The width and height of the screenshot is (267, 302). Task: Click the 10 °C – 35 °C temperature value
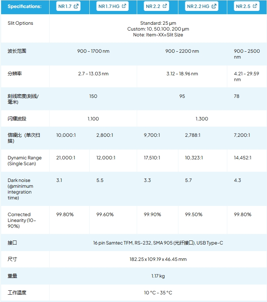(158, 293)
